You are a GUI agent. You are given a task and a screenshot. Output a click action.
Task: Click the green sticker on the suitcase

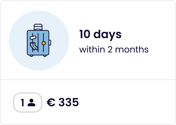34,46
